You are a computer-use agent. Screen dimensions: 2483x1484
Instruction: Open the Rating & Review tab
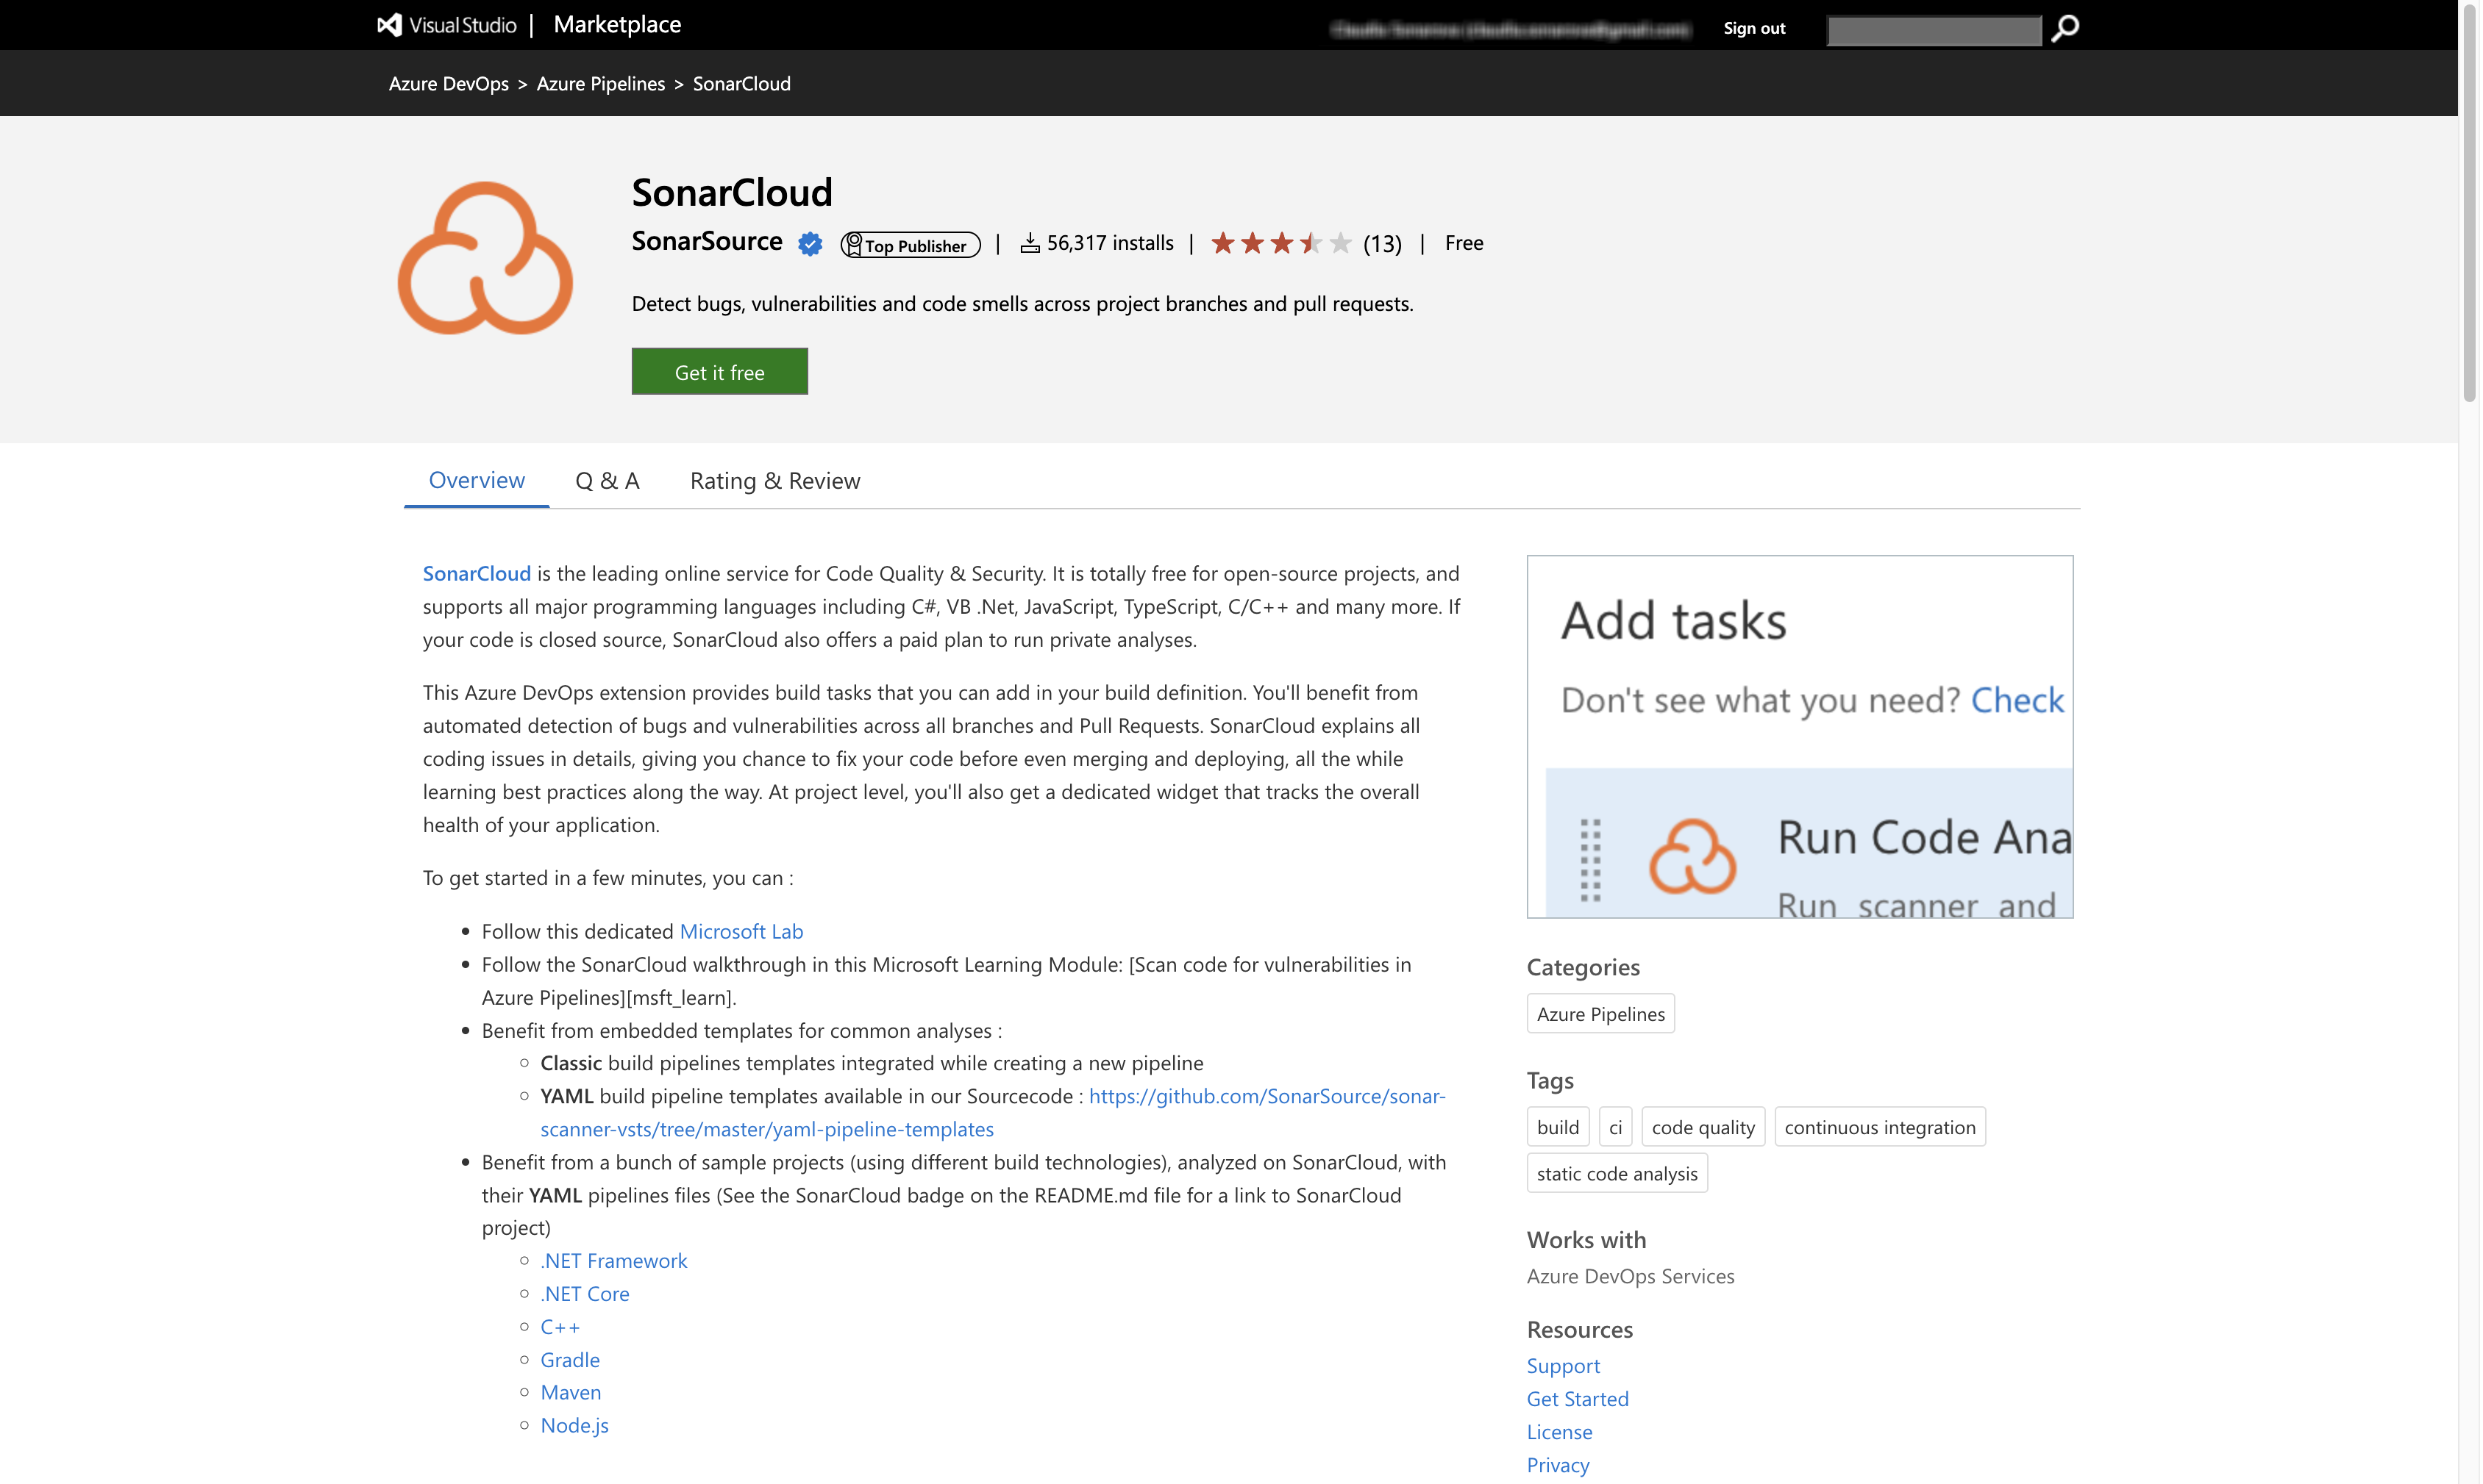tap(775, 481)
